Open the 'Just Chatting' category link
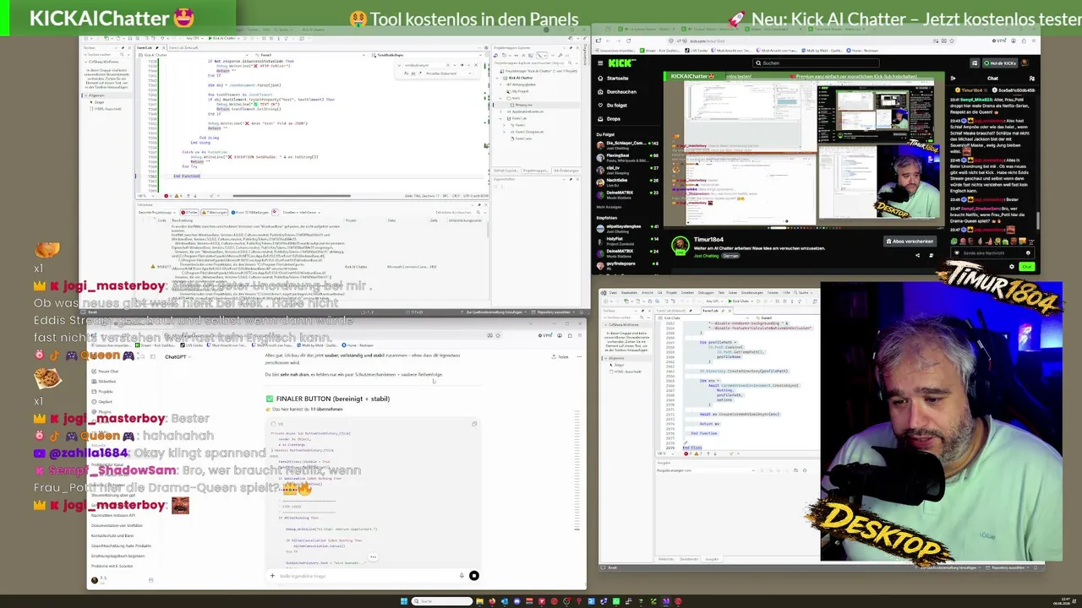 pyautogui.click(x=706, y=255)
